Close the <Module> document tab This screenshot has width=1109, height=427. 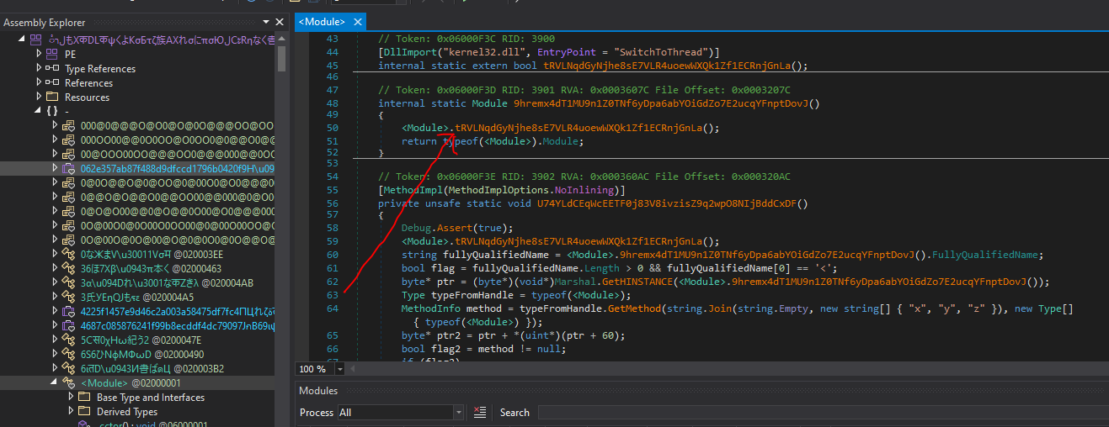[358, 22]
